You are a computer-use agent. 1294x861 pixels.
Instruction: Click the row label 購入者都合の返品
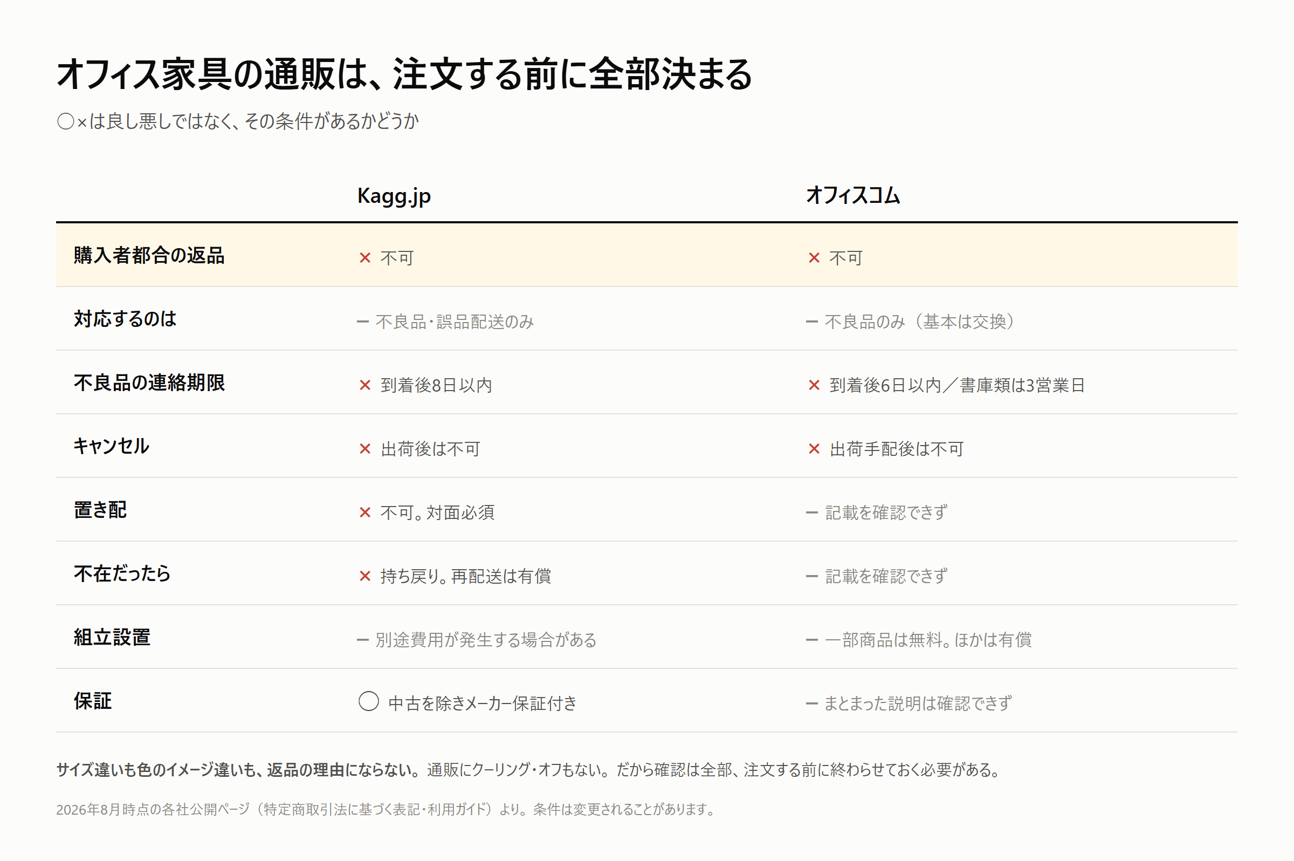pos(149,255)
